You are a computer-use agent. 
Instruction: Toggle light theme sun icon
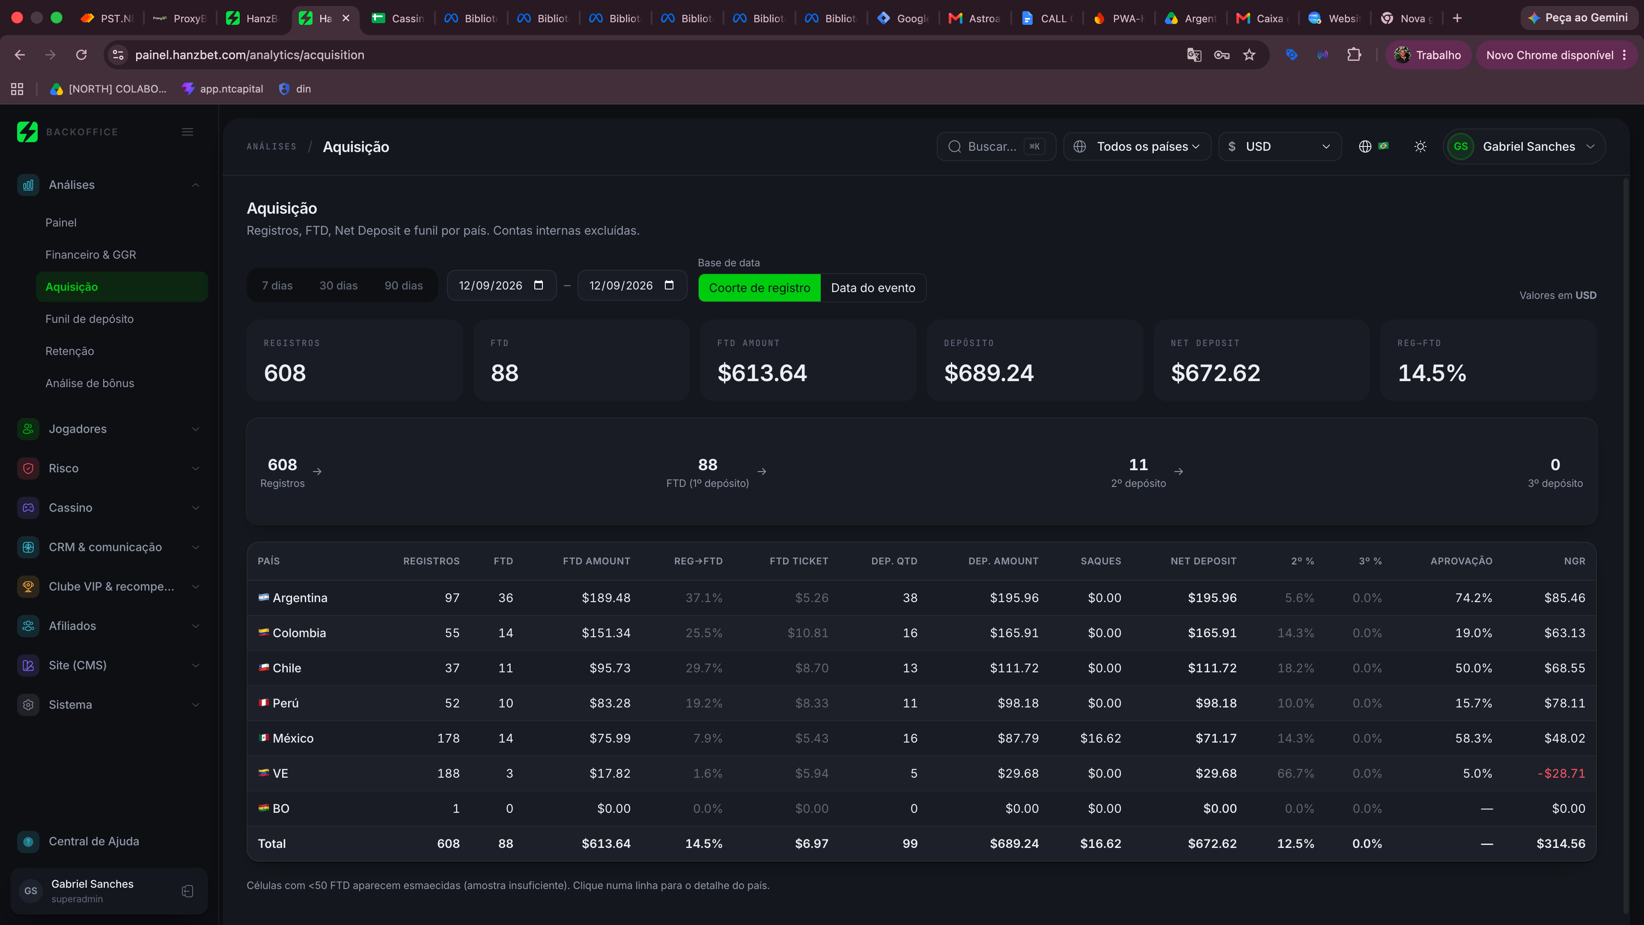[1420, 147]
